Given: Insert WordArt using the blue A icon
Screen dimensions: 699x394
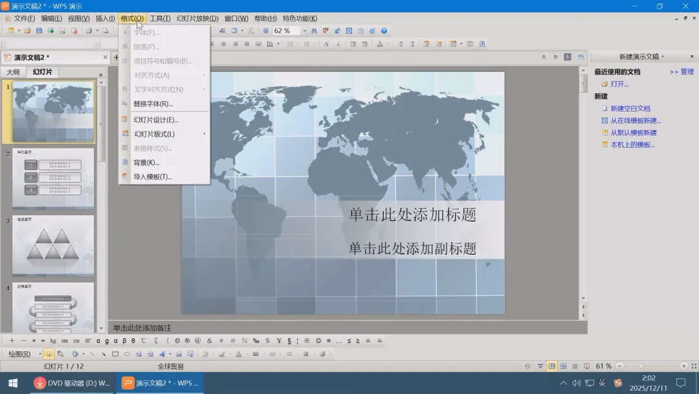Looking at the screenshot, I should pyautogui.click(x=162, y=354).
